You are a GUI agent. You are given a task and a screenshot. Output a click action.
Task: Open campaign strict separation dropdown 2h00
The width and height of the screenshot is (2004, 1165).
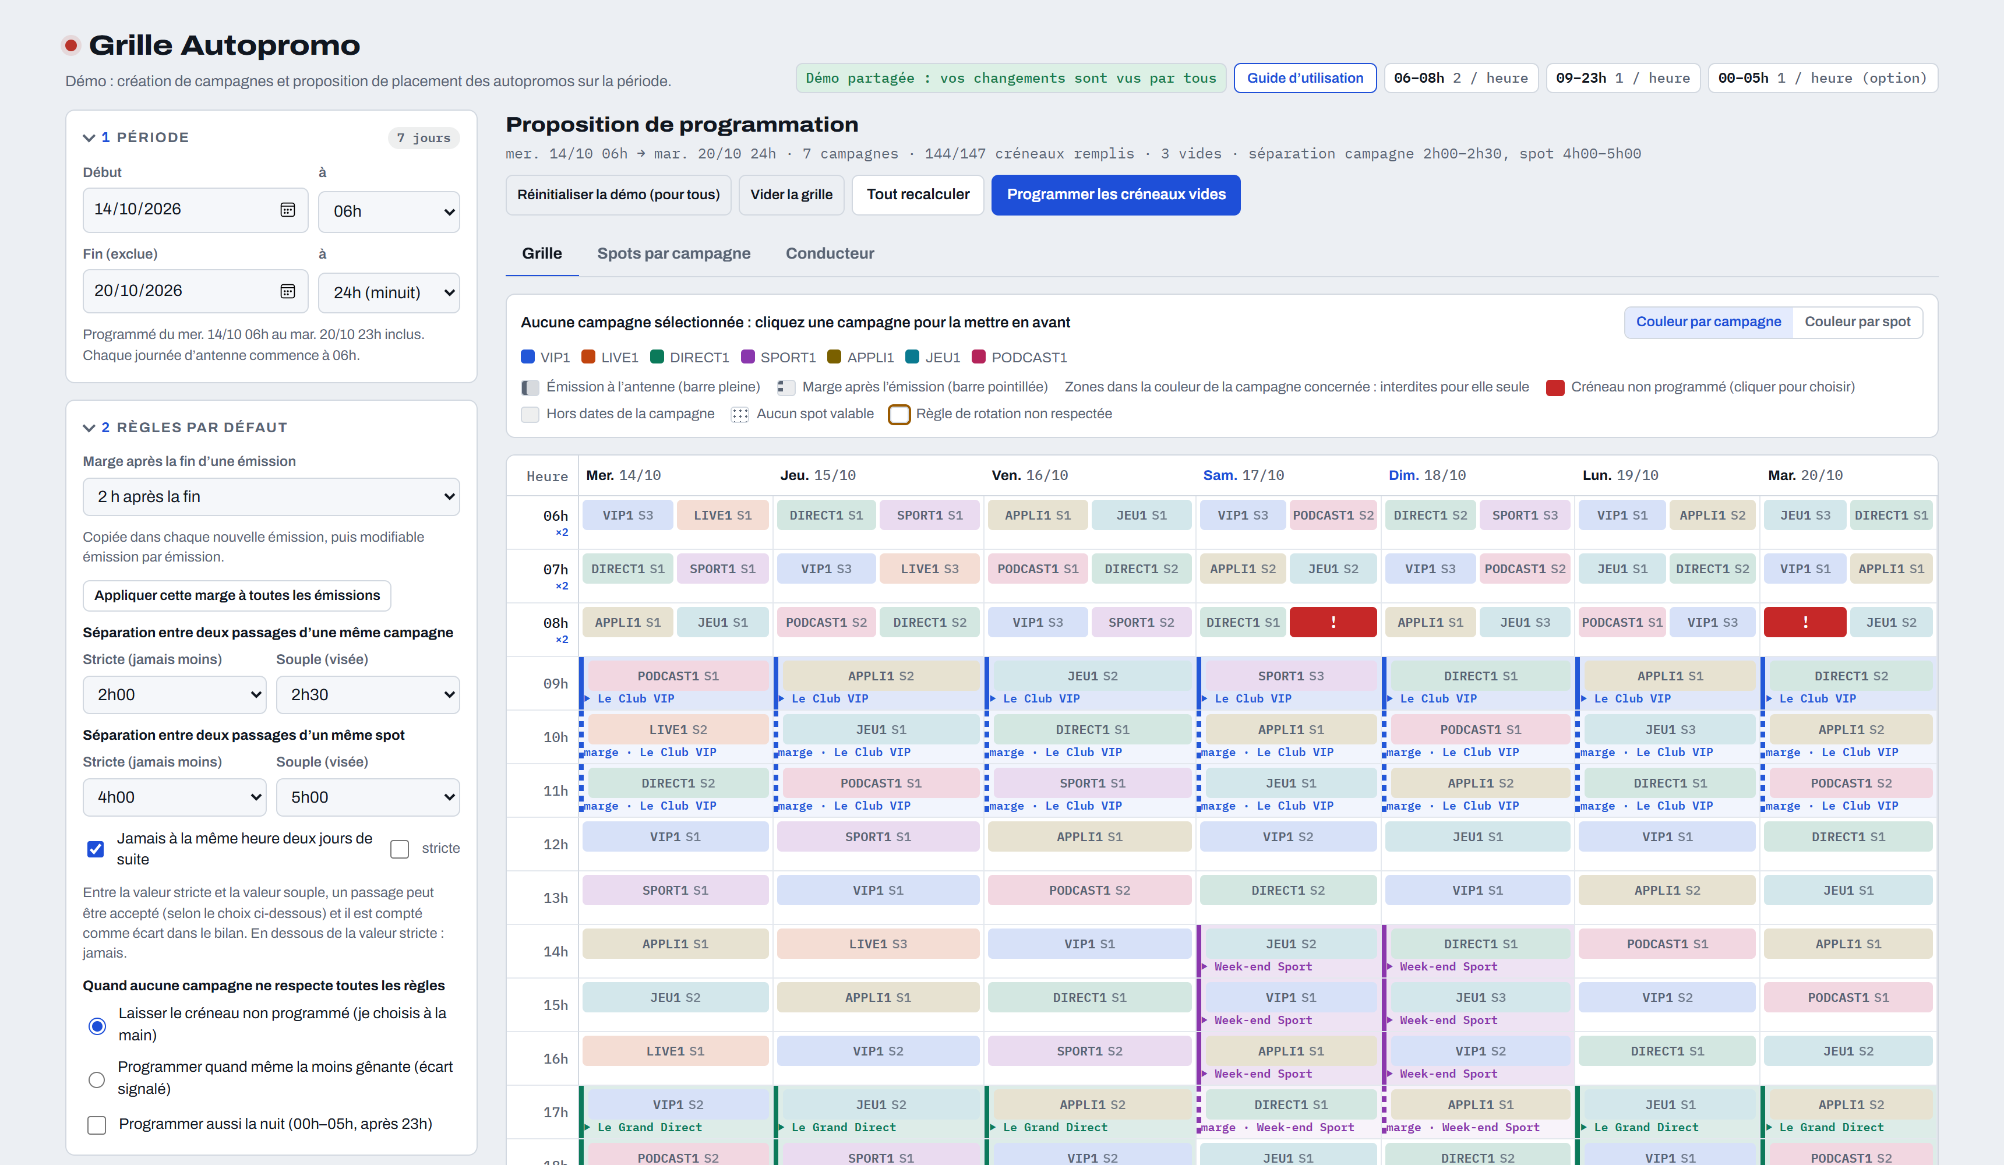point(174,694)
